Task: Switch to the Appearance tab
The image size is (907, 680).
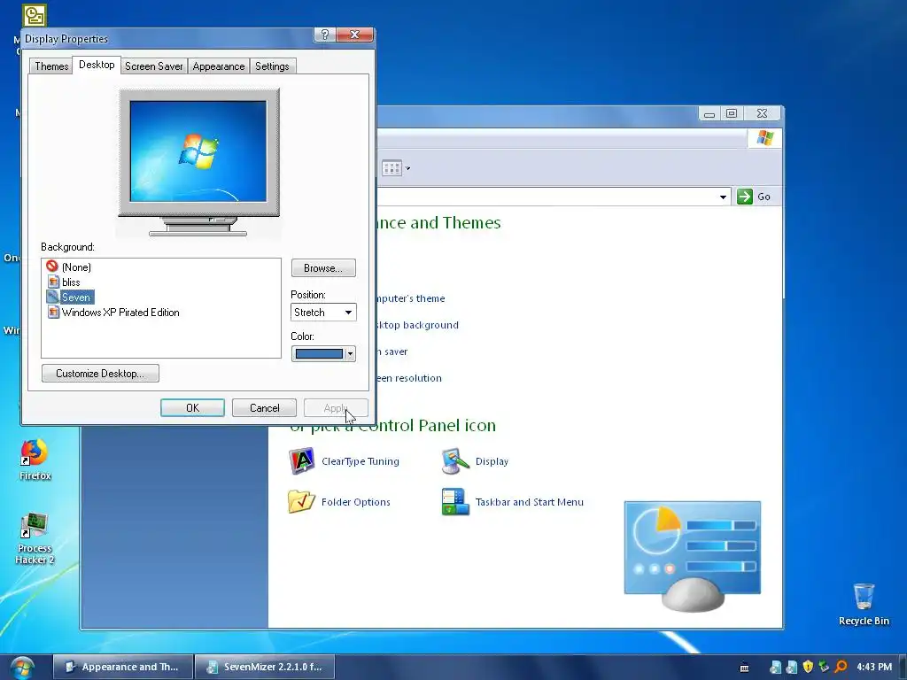Action: 219,66
